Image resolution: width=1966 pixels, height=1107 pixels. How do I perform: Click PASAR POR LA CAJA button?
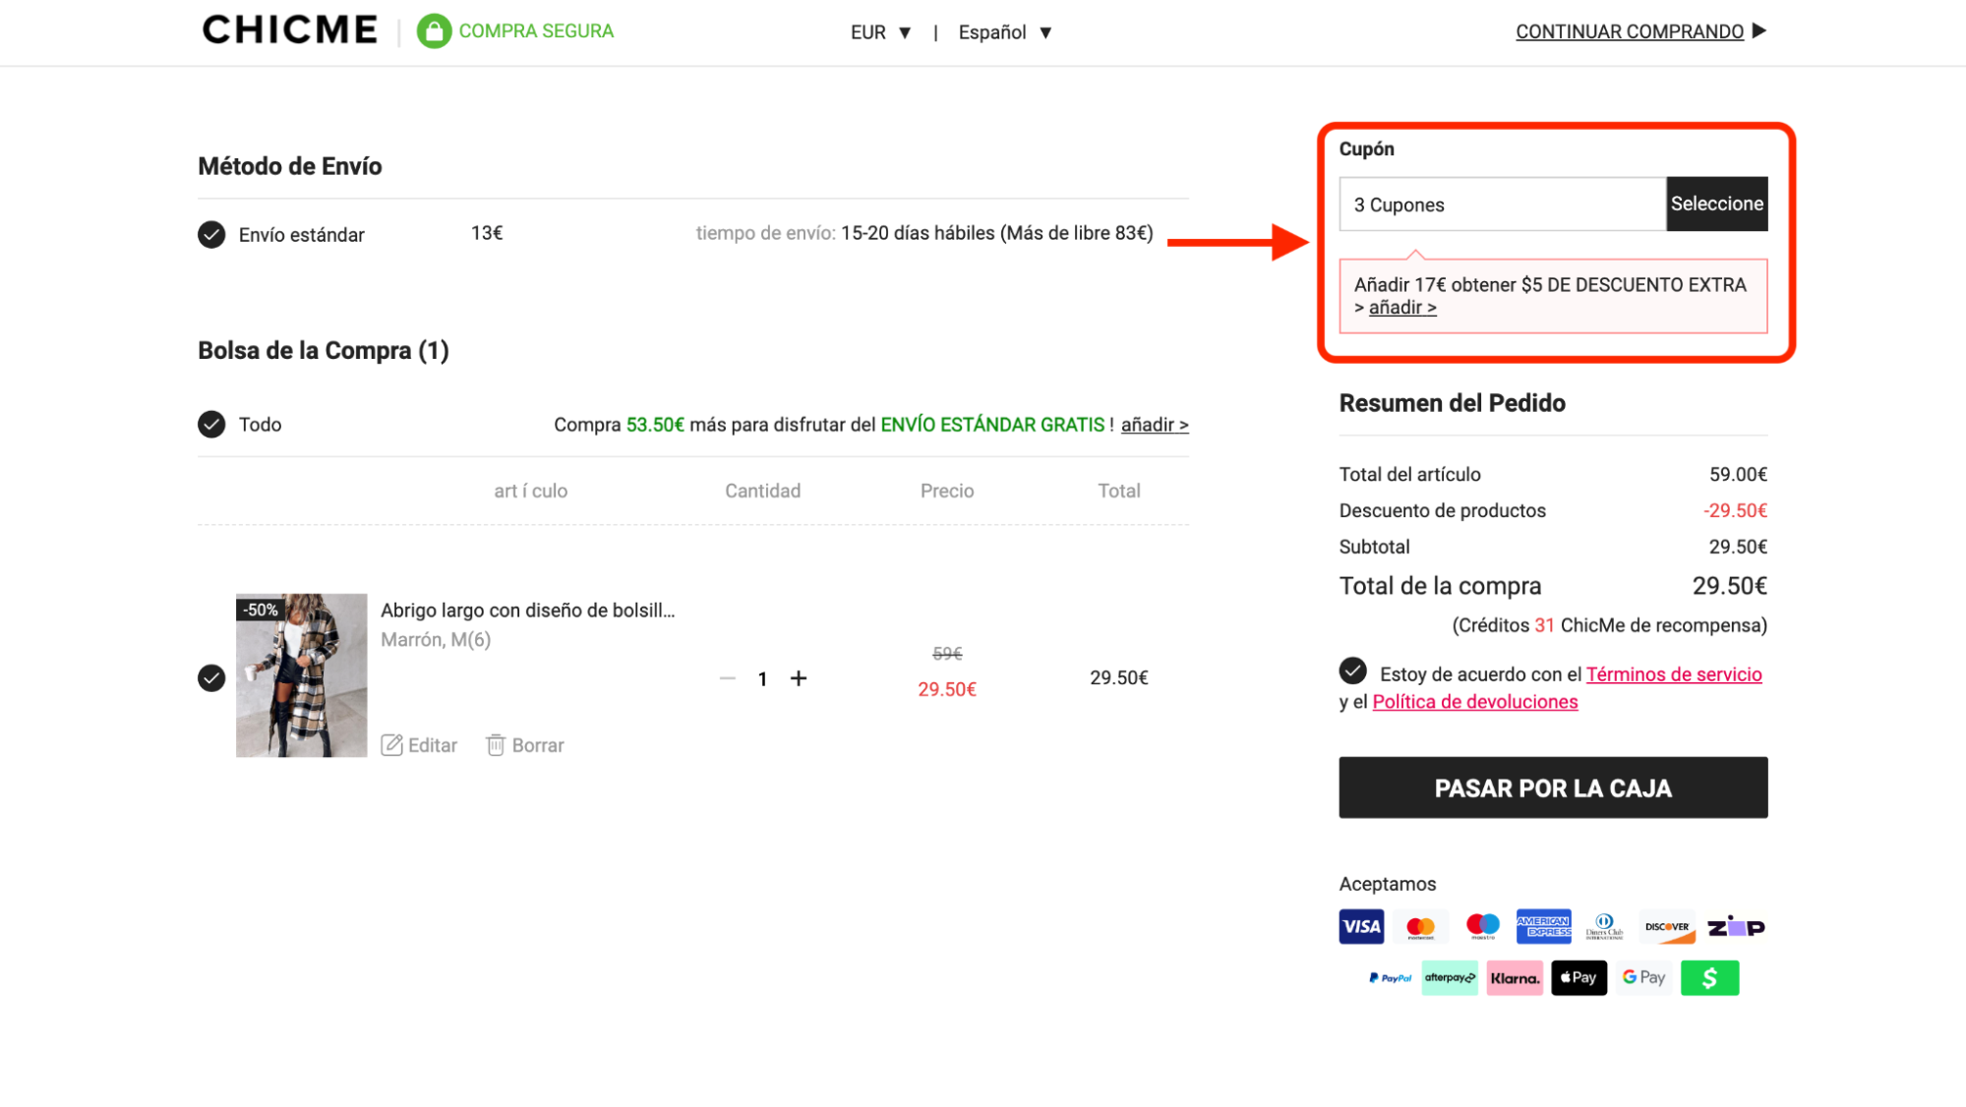pyautogui.click(x=1553, y=787)
